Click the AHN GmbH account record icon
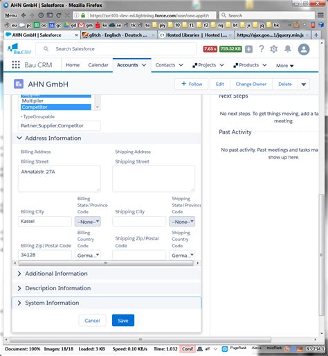The image size is (328, 356). [x=19, y=84]
